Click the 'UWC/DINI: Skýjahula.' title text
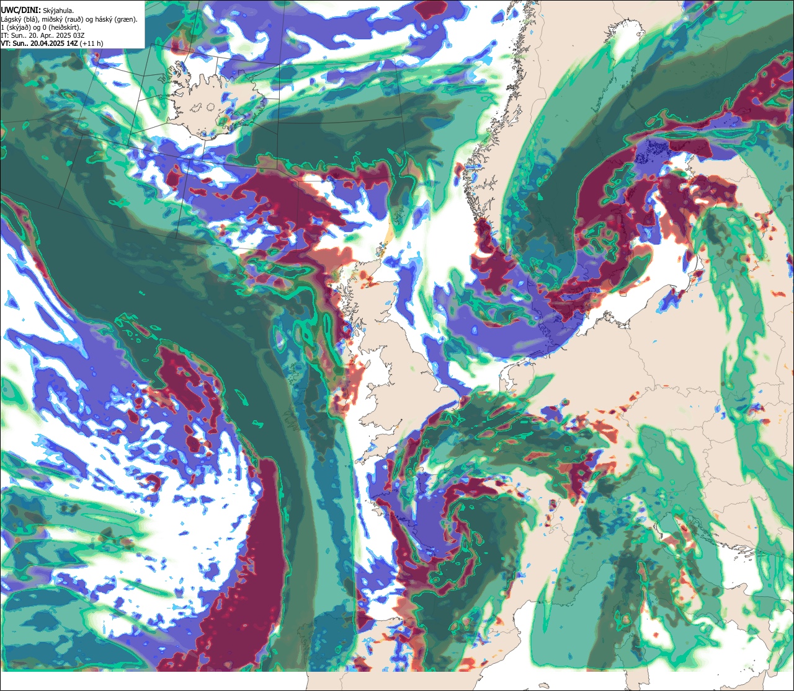Screen dimensions: 794x691 pyautogui.click(x=37, y=10)
